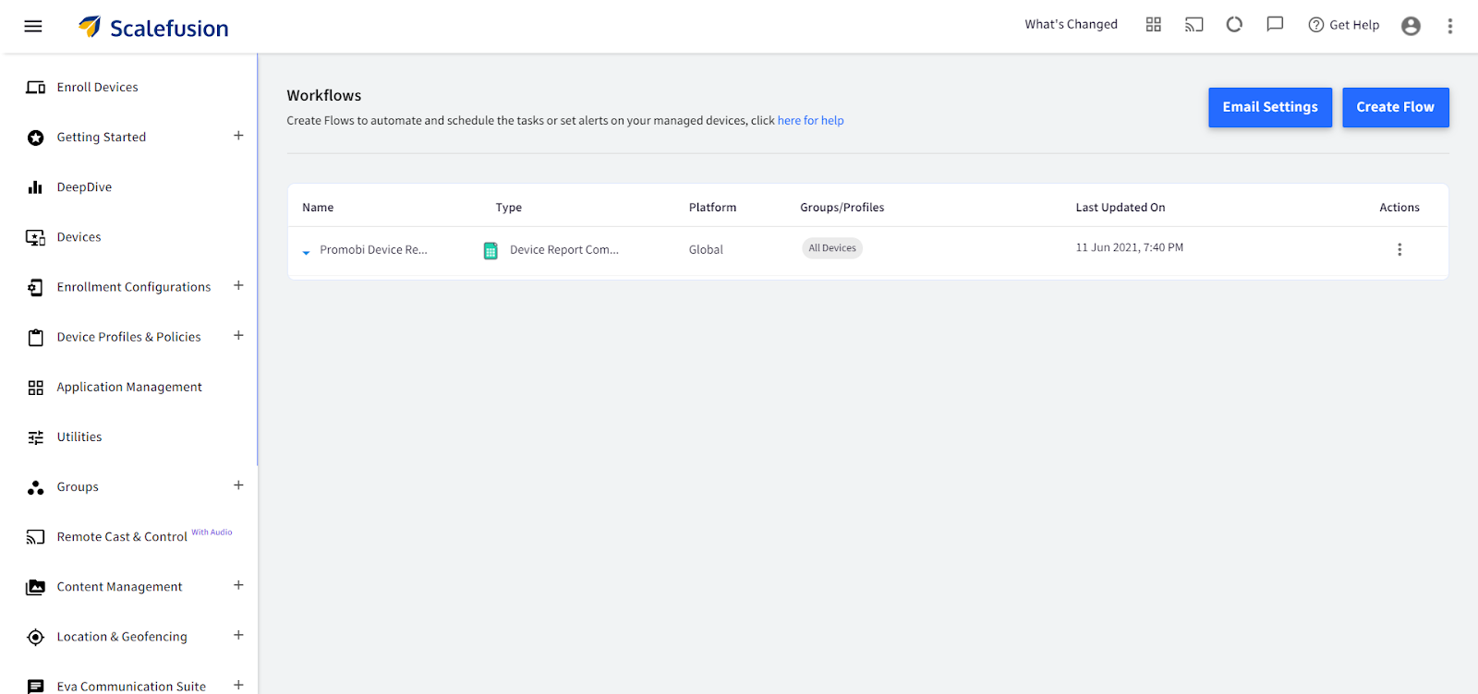Click the Location & Geofencing target icon
This screenshot has height=694, width=1478.
click(35, 637)
